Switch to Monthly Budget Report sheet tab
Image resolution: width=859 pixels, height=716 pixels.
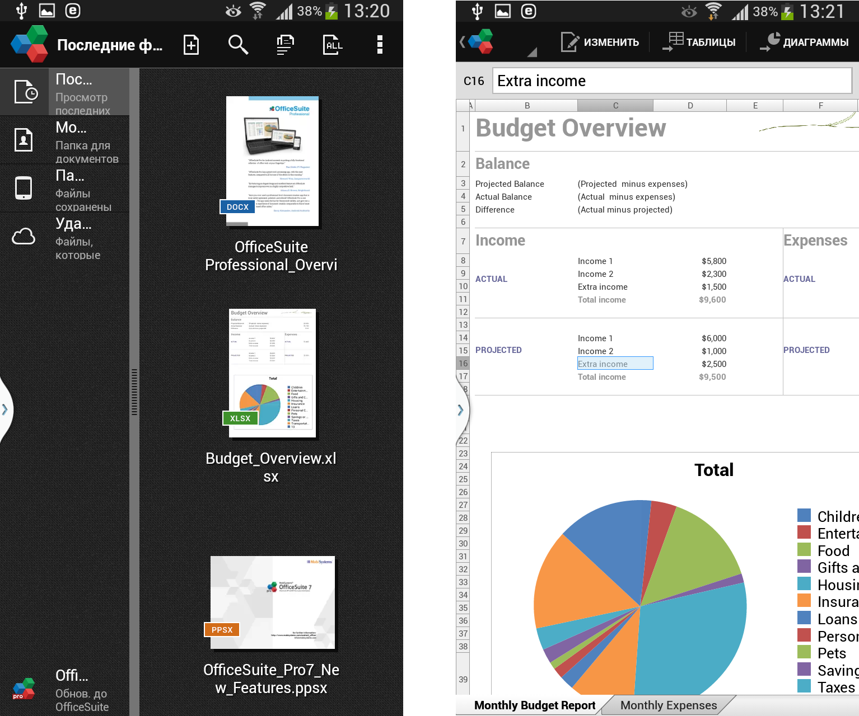point(535,705)
